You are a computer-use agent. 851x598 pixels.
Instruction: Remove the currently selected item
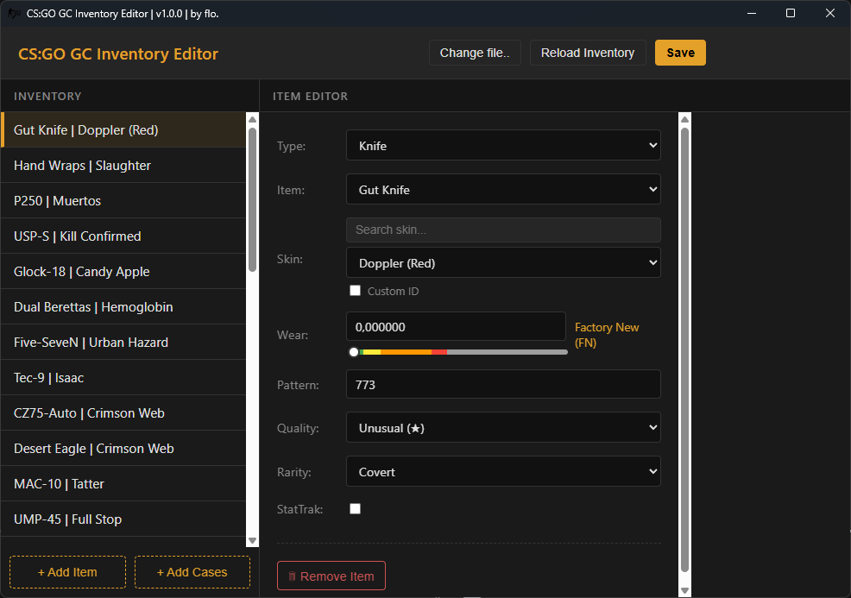click(x=331, y=576)
